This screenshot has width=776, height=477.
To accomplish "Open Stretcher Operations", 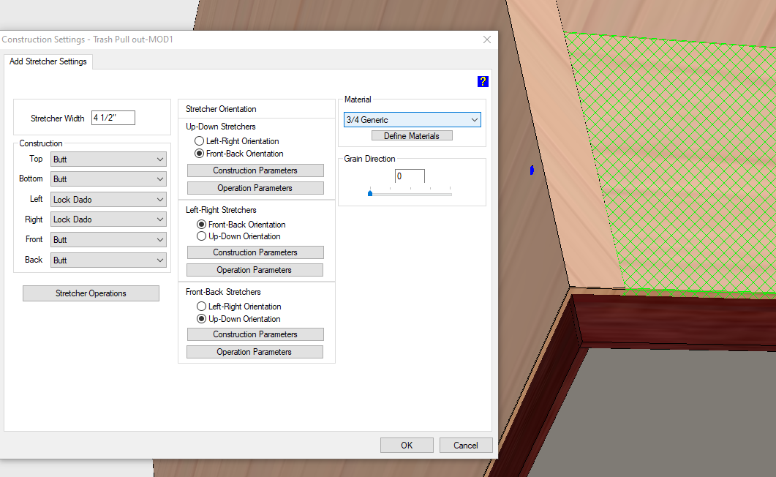I will tap(91, 293).
